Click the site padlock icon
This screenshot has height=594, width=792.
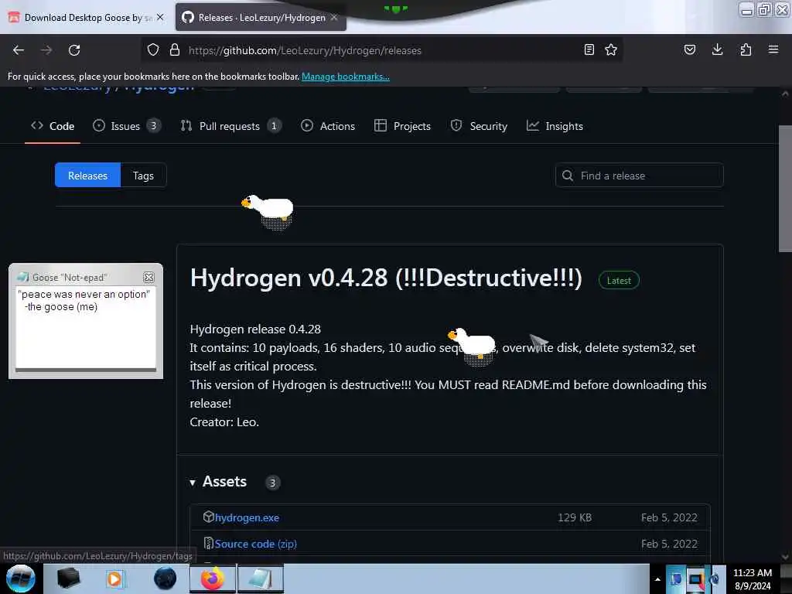tap(175, 49)
